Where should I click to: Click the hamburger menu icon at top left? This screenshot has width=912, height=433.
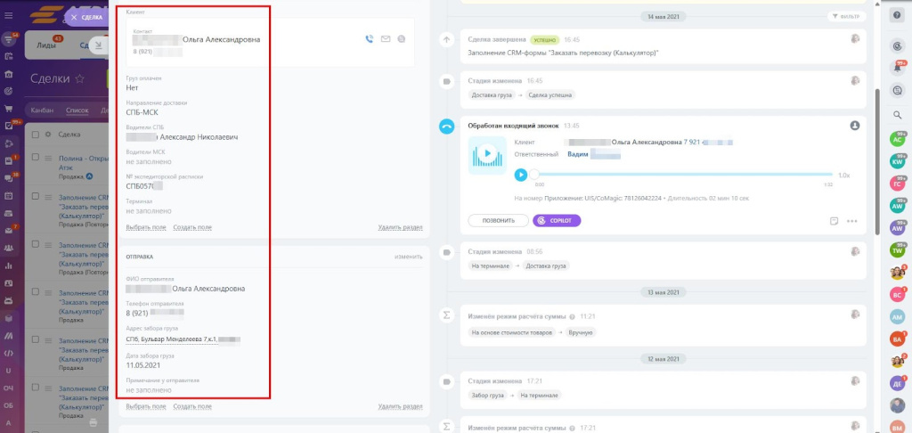pyautogui.click(x=9, y=15)
